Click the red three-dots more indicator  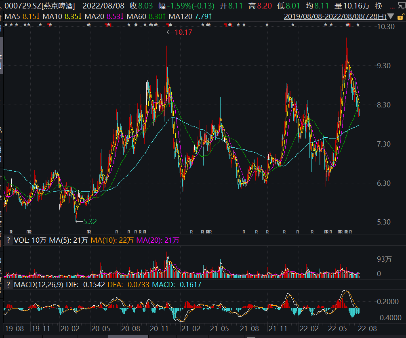pyautogui.click(x=392, y=7)
